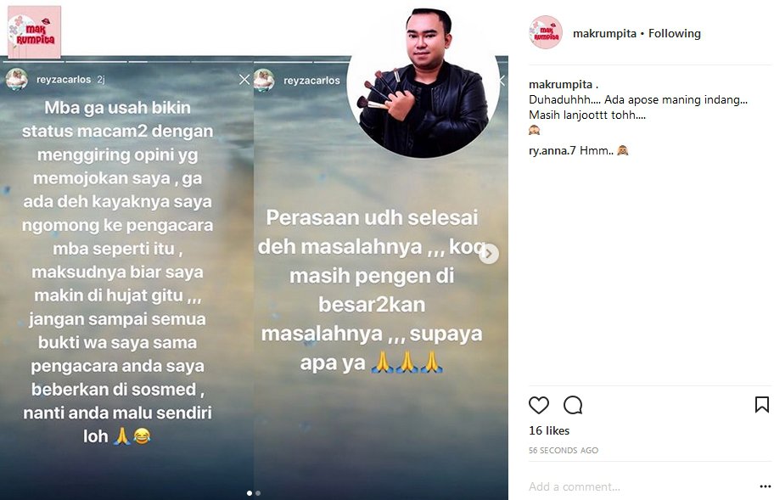Open the 56 seconds ago timestamp
The height and width of the screenshot is (500, 774).
click(x=564, y=450)
